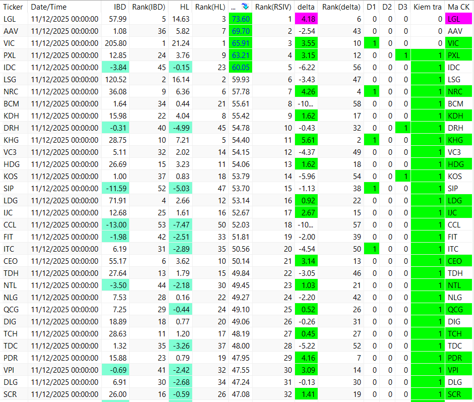Select KHG in the Ticker column
Viewport: 474px width, 402px height.
click(x=11, y=140)
